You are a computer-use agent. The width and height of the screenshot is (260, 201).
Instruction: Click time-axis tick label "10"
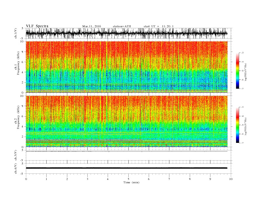(231, 179)
